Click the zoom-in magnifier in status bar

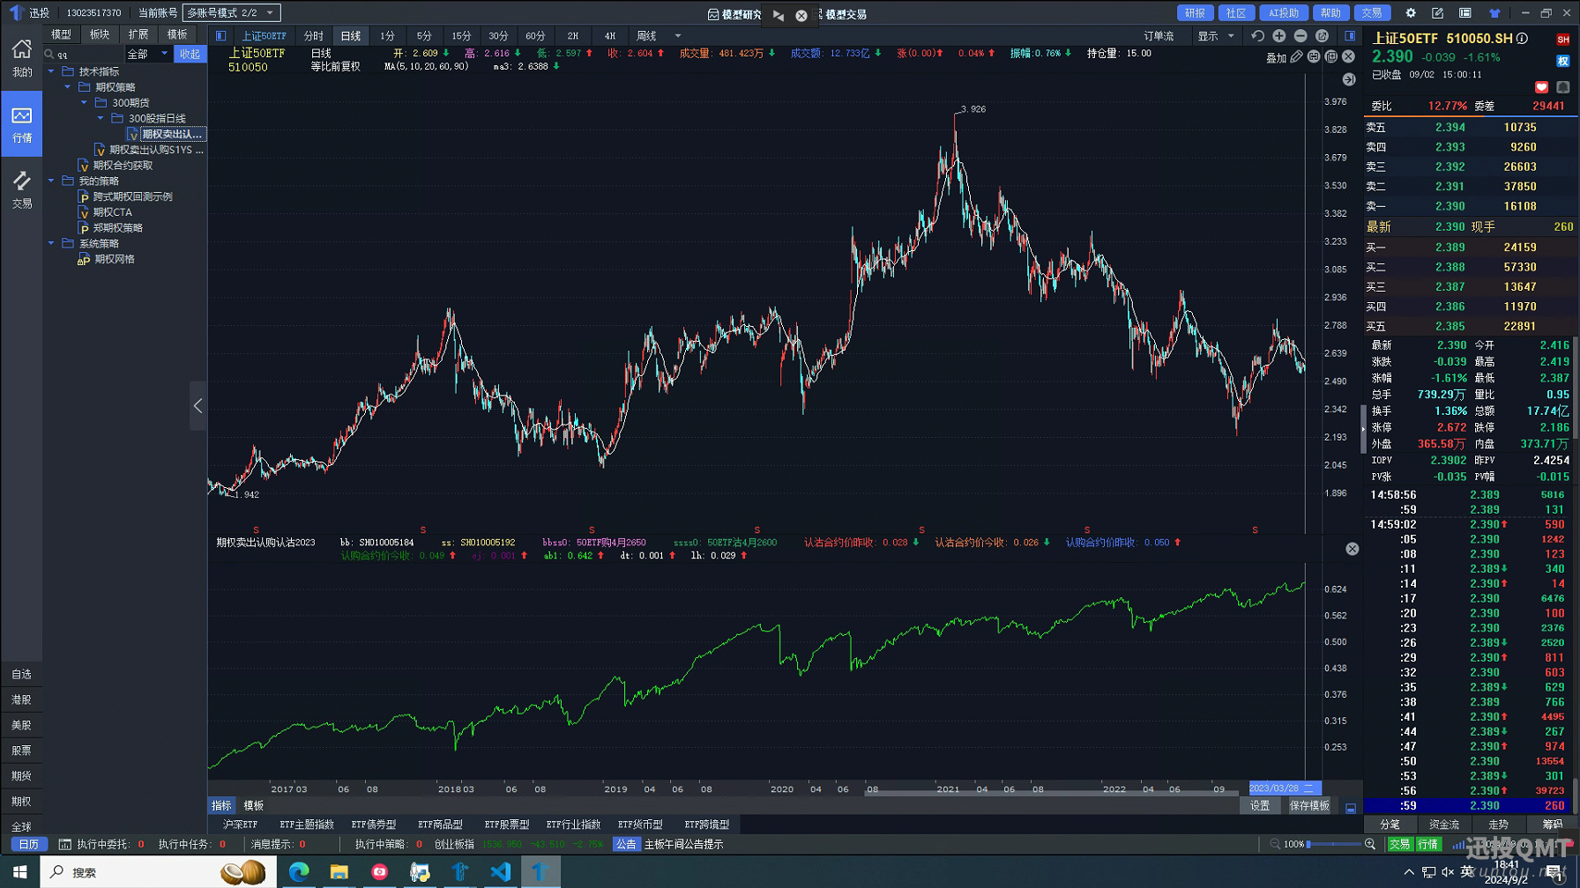1370,844
